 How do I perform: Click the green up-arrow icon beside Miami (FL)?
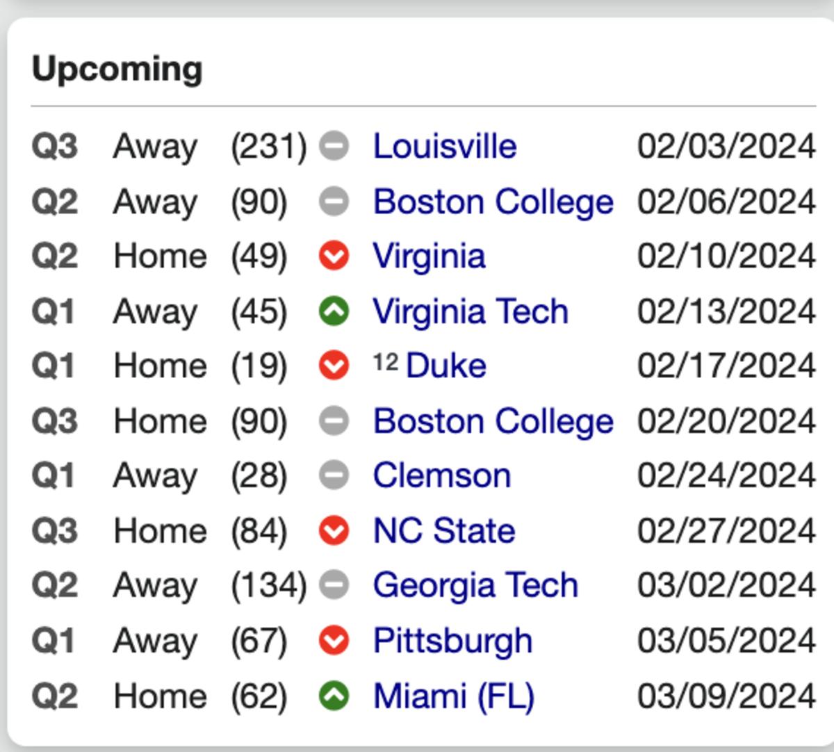(334, 696)
